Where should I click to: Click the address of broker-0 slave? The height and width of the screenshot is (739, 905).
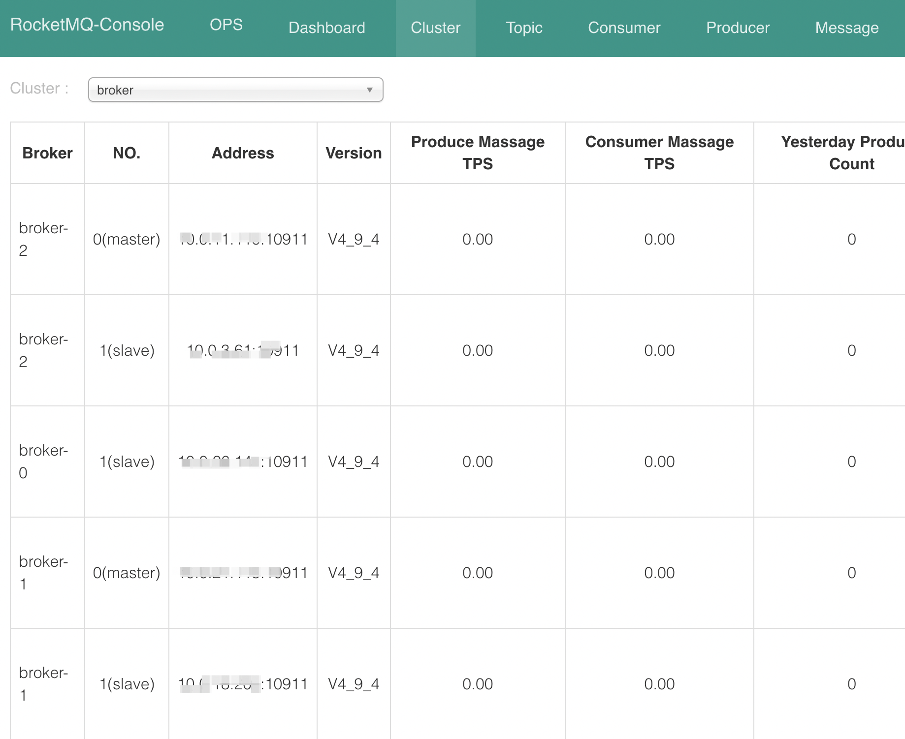[243, 462]
